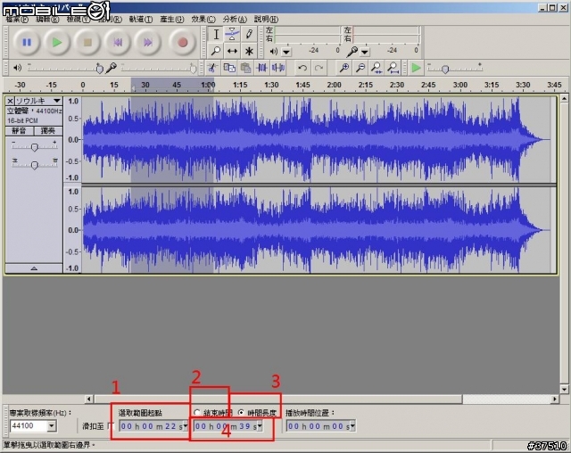Image resolution: width=571 pixels, height=453 pixels.
Task: Fit entire project in the window
Action: (x=393, y=68)
